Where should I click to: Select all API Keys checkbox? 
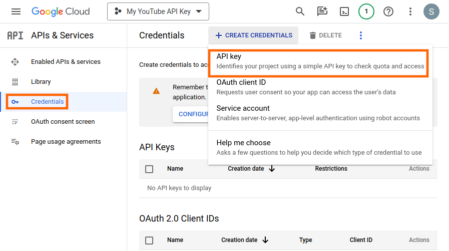pyautogui.click(x=149, y=169)
